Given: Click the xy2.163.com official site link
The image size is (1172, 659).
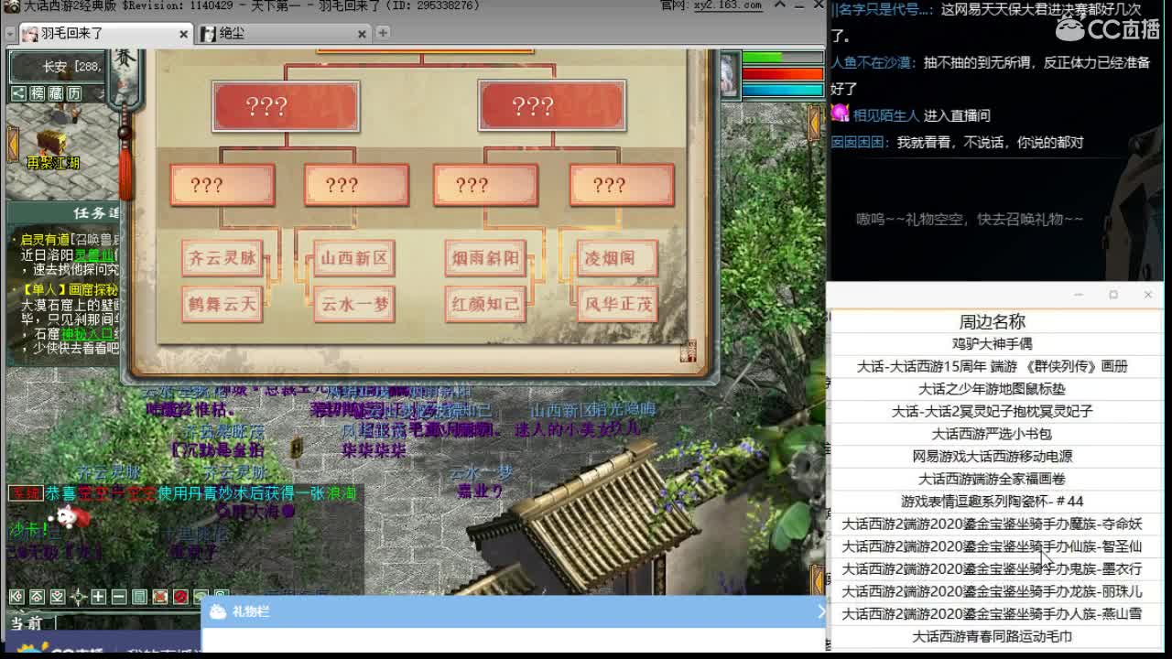Looking at the screenshot, I should click(726, 5).
